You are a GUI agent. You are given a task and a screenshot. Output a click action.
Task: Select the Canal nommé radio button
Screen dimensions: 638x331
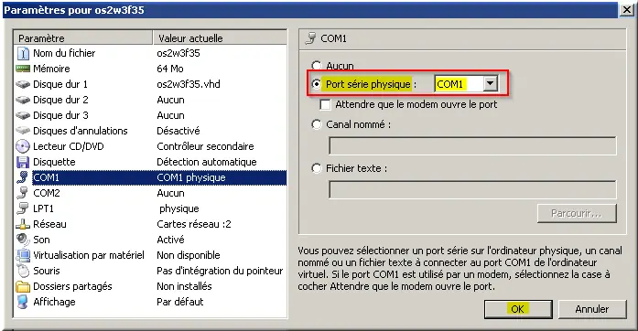(317, 124)
